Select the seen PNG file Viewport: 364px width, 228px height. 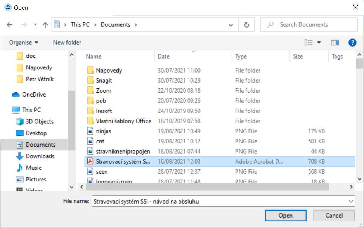click(x=102, y=172)
